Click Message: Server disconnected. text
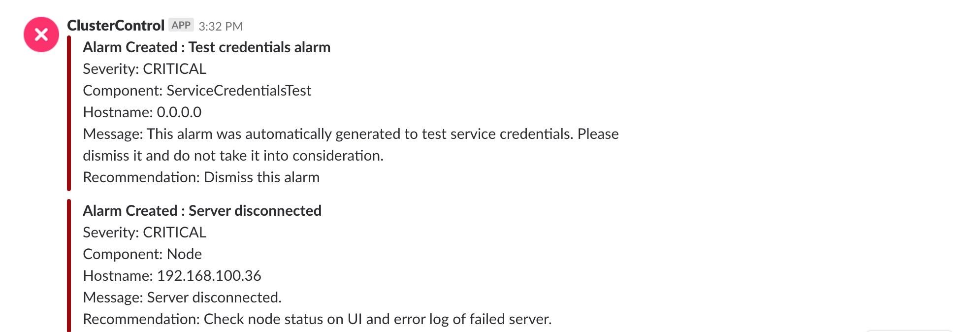Screen dimensions: 970x332 182,298
